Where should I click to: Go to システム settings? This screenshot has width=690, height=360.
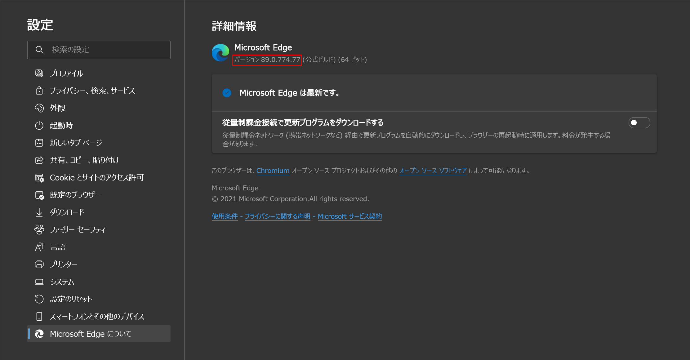(x=99, y=282)
